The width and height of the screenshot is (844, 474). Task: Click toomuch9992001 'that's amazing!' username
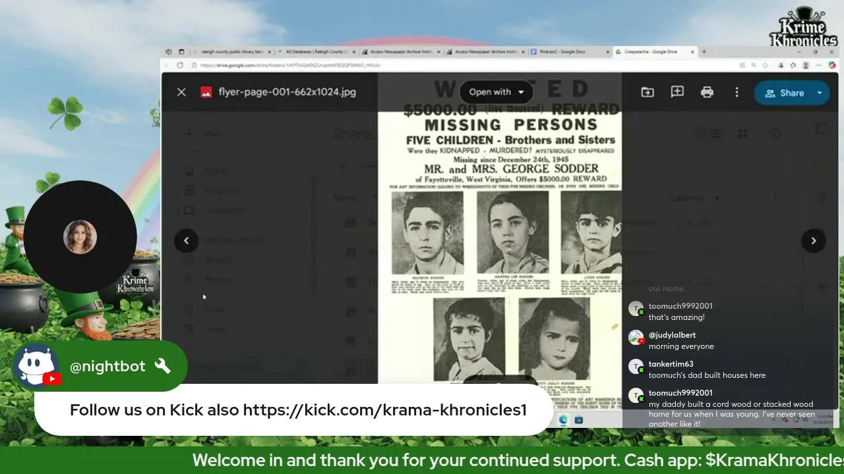[680, 306]
